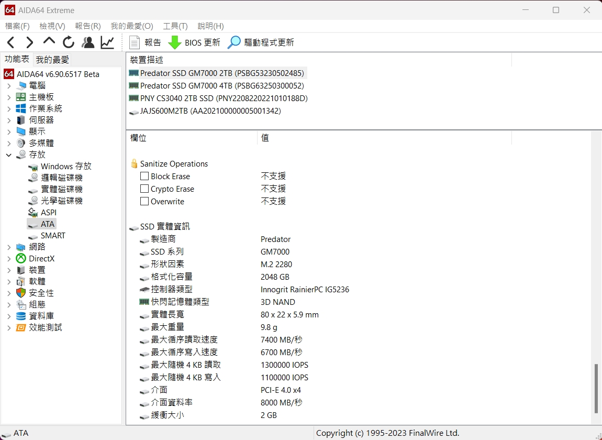Click the vertical scrollbar in details pane
Image resolution: width=602 pixels, height=440 pixels.
597,388
